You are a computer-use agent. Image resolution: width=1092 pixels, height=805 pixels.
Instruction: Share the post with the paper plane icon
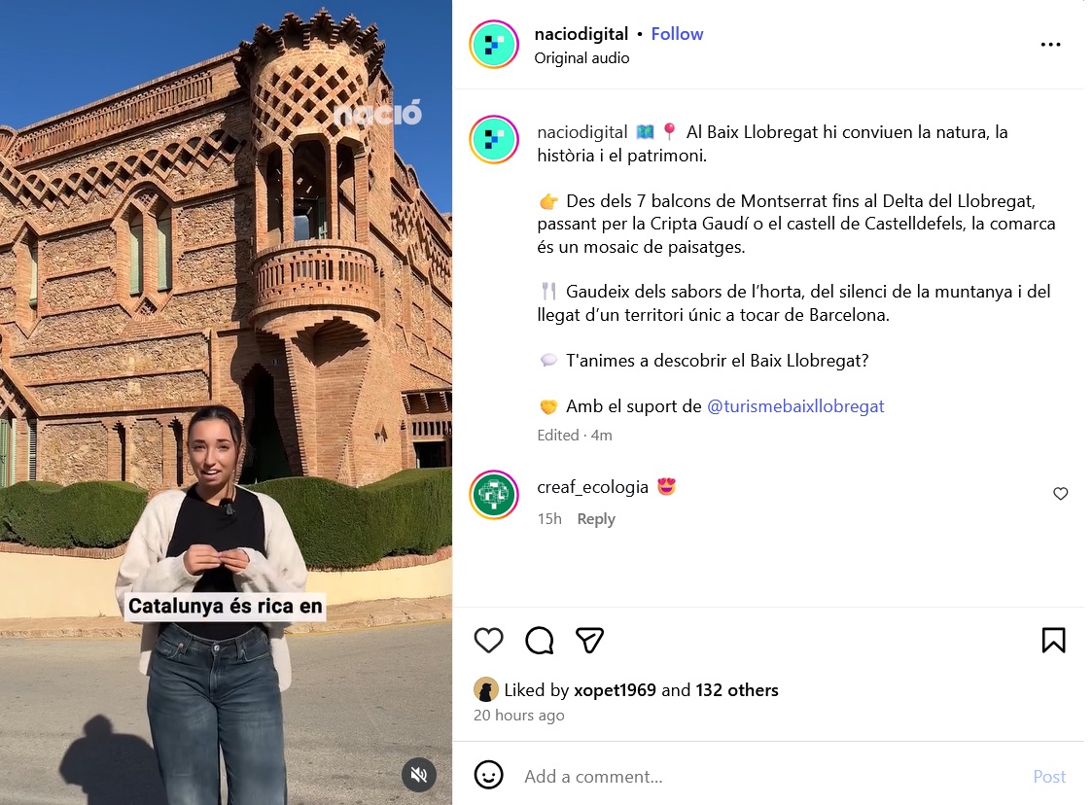[589, 640]
